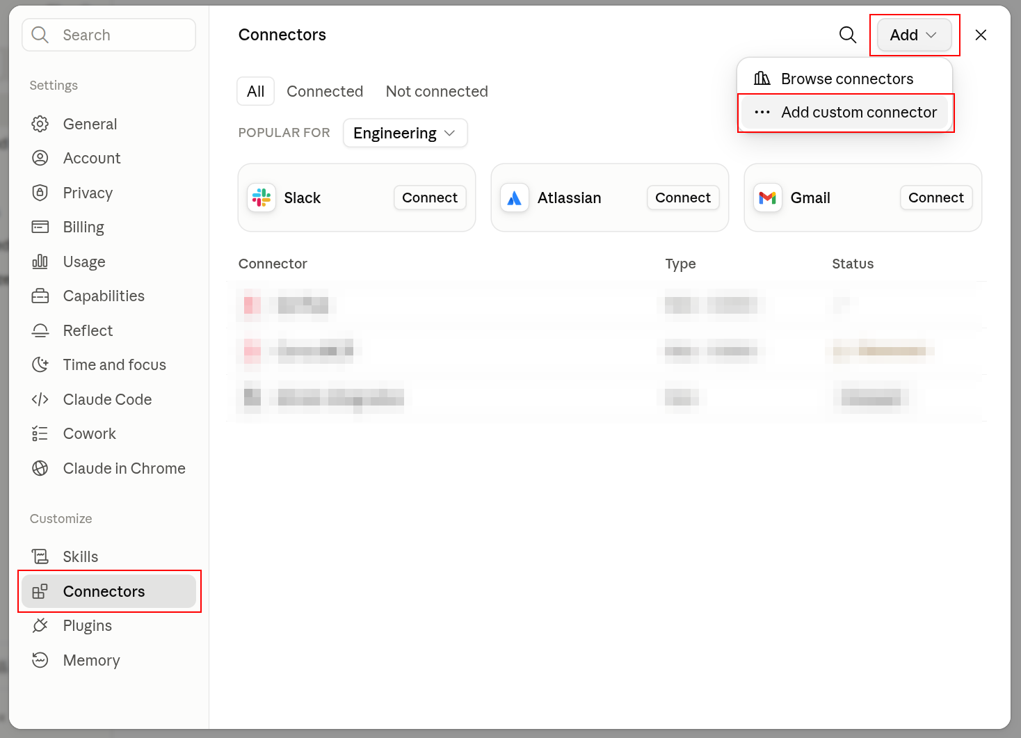
Task: Expand the Add dropdown button
Action: [x=914, y=35]
